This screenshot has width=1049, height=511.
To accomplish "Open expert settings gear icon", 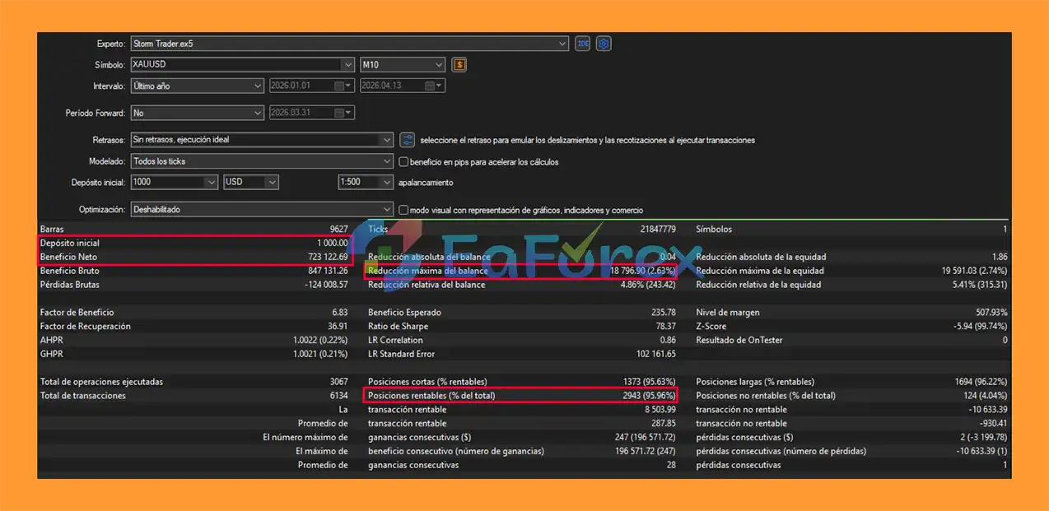I will pos(604,44).
